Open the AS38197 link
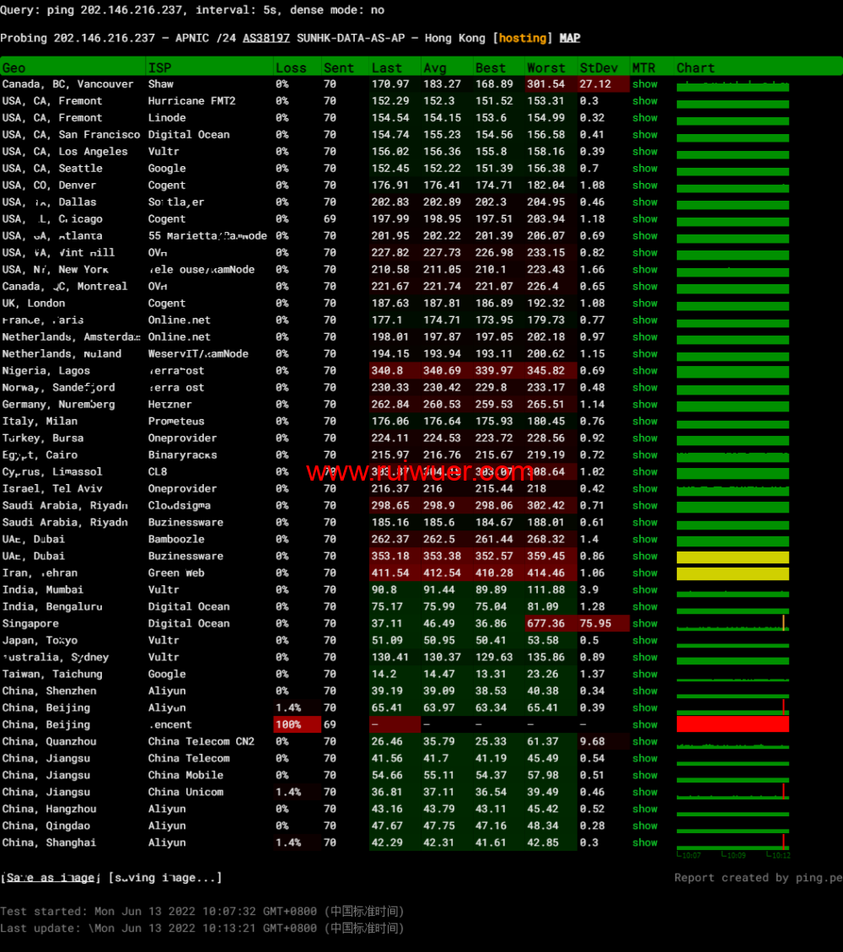This screenshot has width=843, height=952. point(266,38)
